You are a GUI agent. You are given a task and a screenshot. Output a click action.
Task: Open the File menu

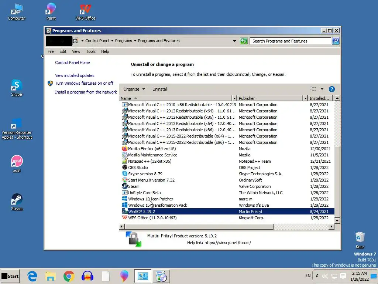(51, 51)
